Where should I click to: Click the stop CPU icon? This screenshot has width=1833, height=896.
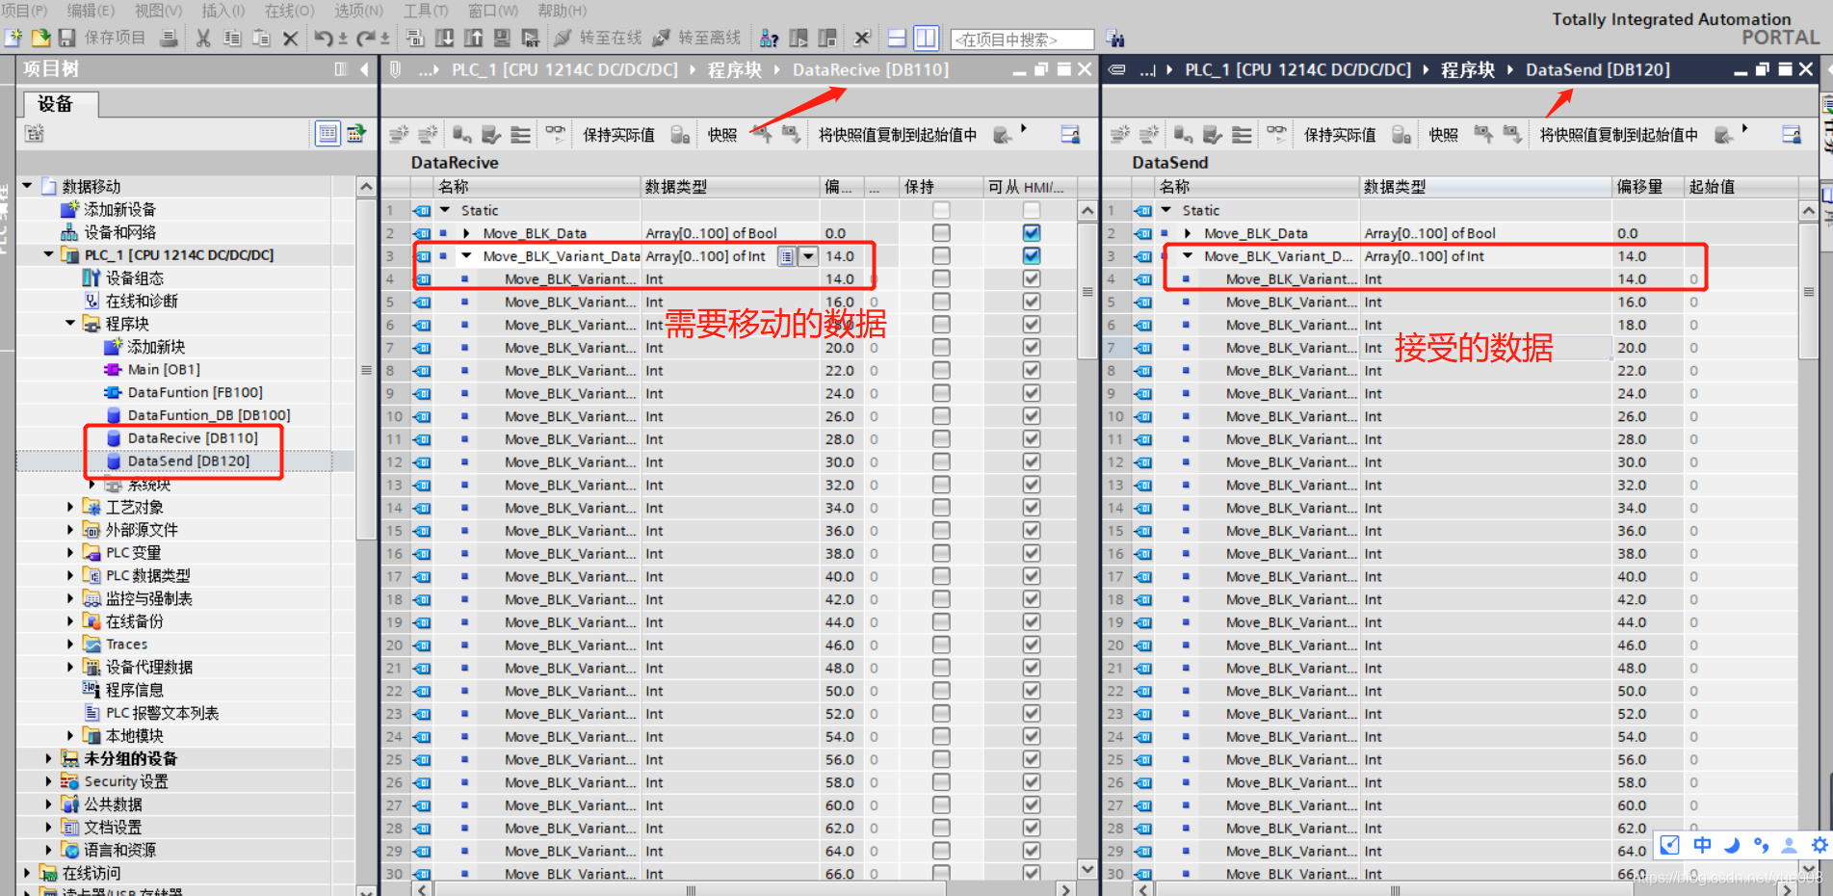tap(827, 38)
